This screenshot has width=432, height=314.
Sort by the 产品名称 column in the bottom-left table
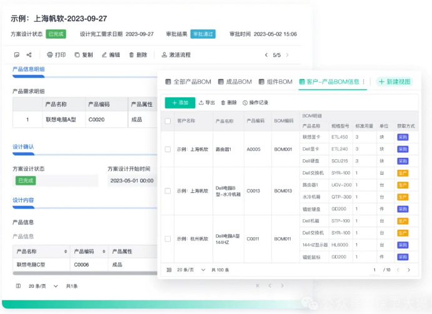pos(66,251)
